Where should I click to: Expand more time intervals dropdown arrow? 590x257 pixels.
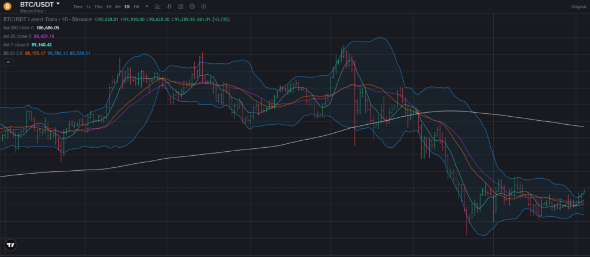[146, 6]
